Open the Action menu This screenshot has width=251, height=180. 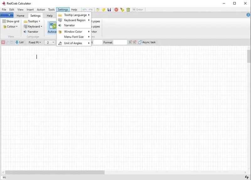41,10
